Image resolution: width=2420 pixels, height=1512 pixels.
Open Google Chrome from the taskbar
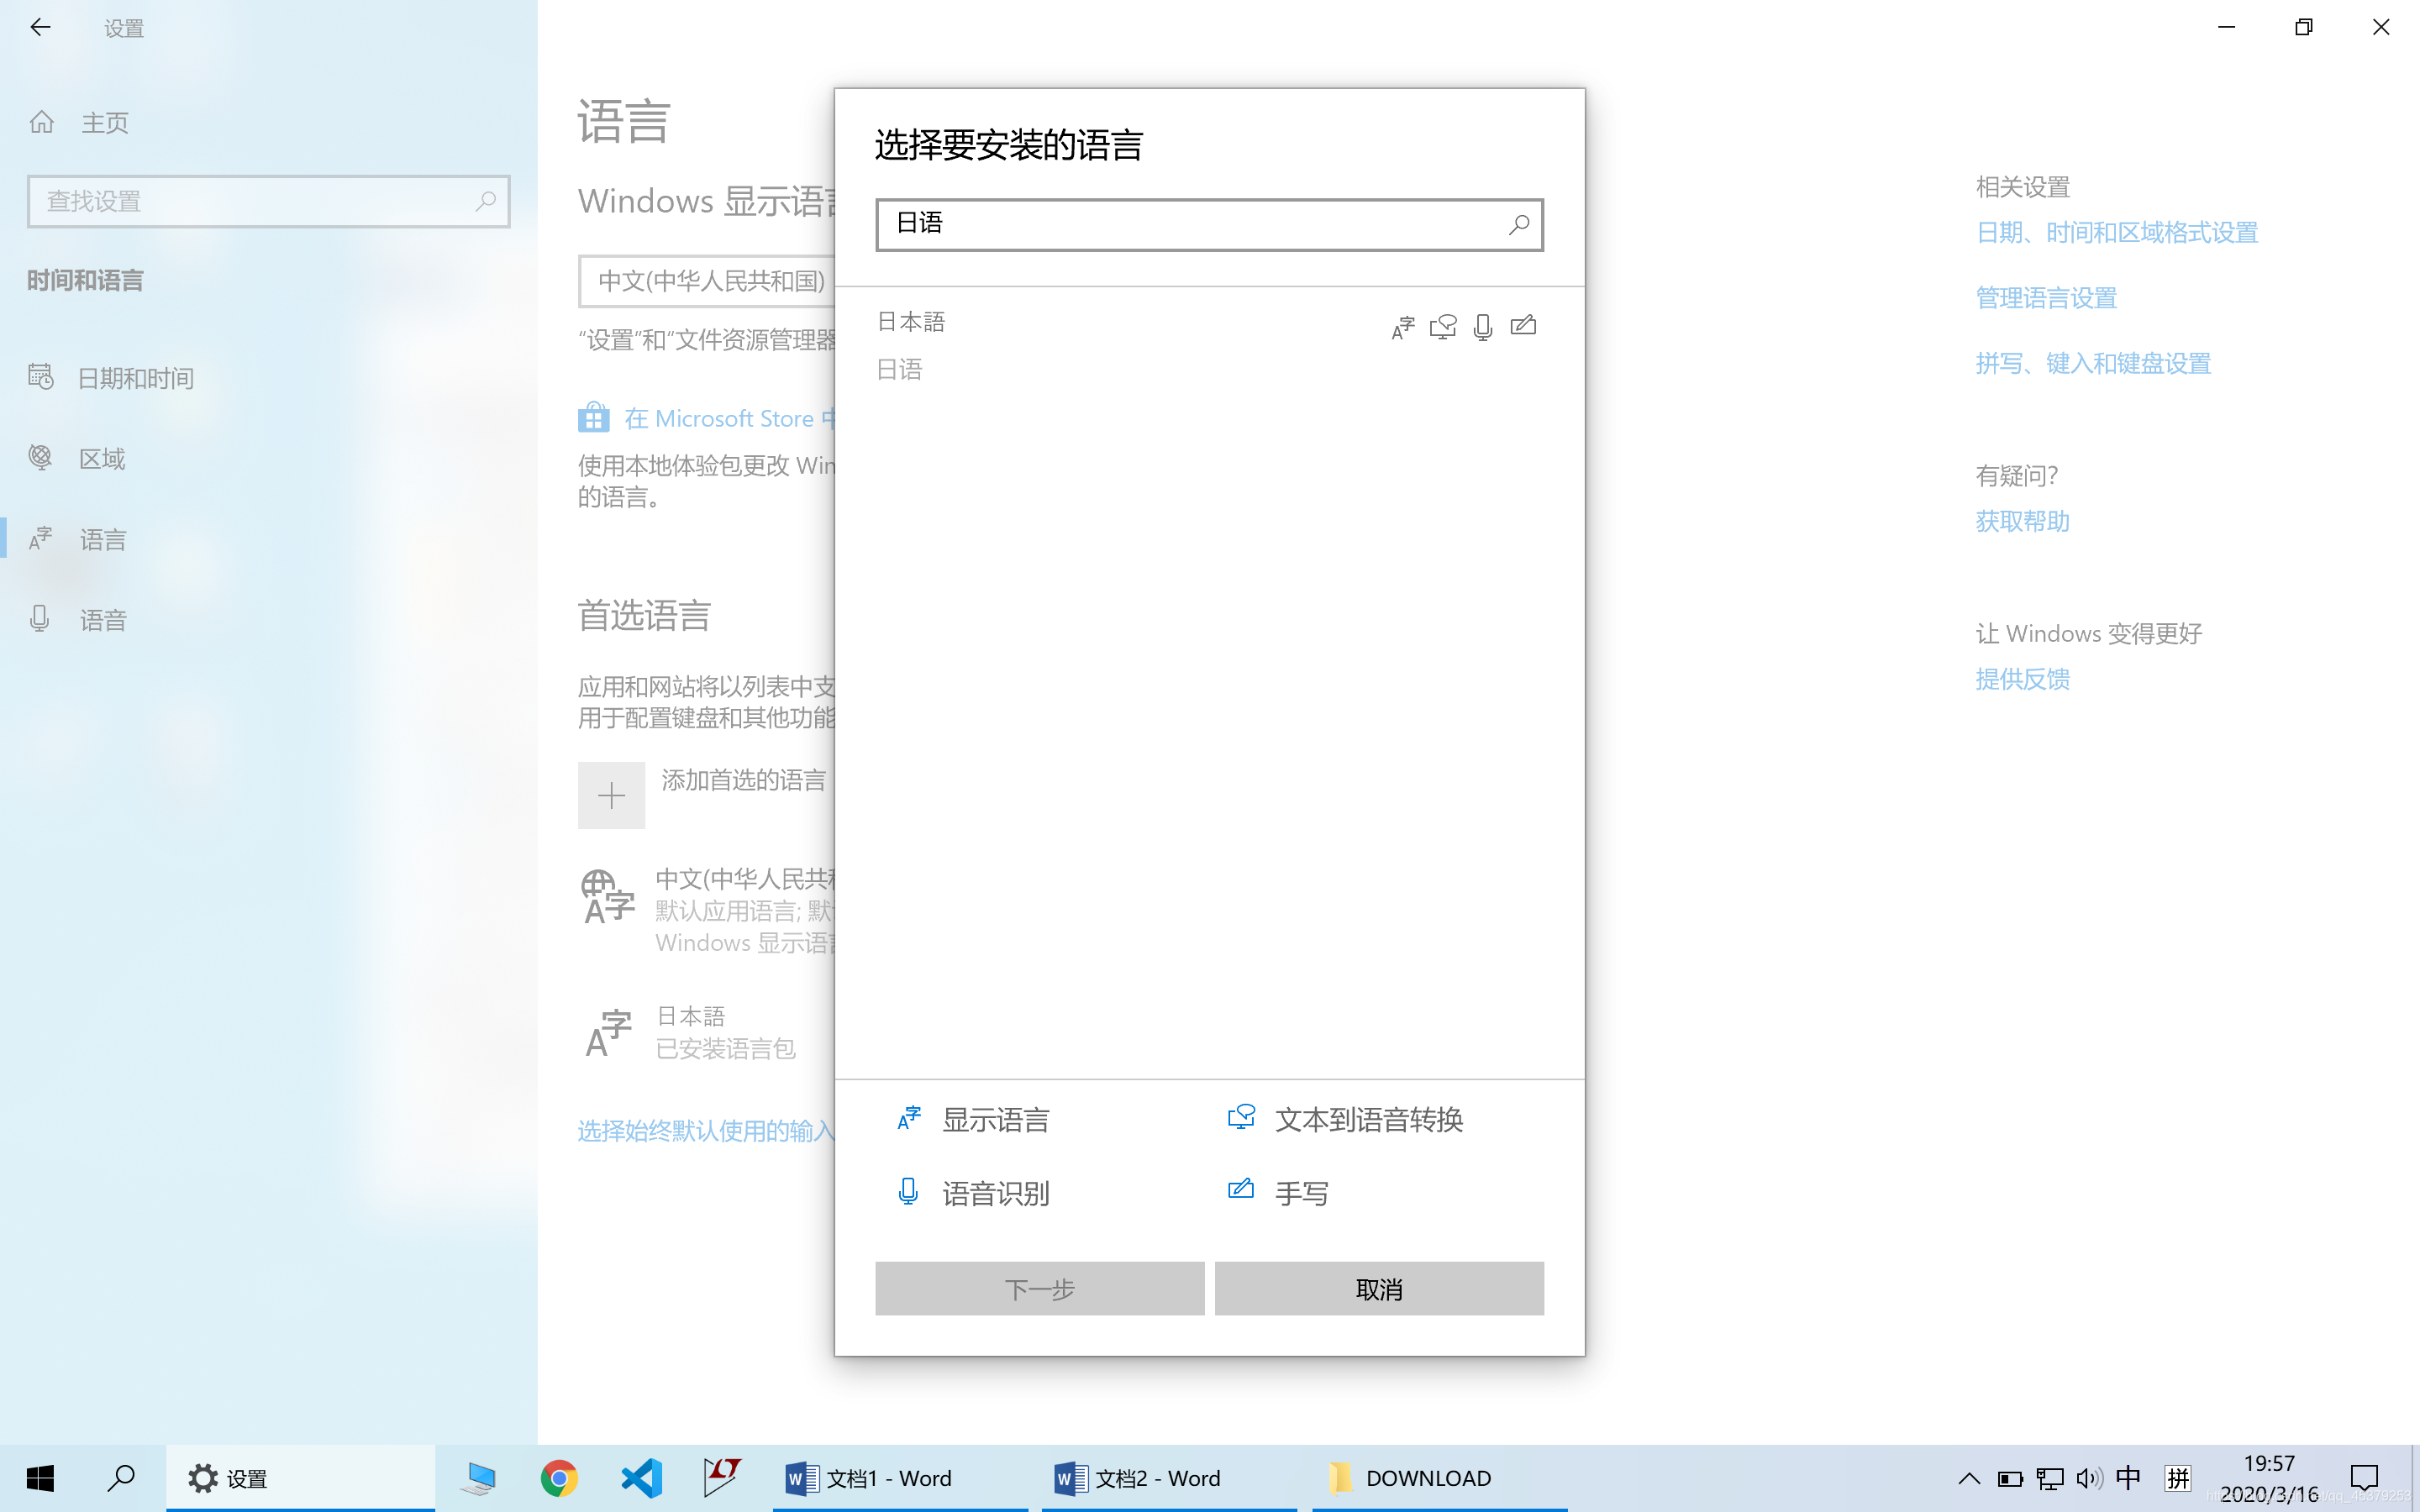tap(559, 1478)
